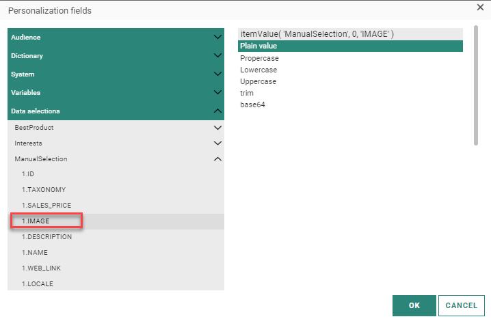Click the format list vertical scrollbar
This screenshot has height=319, width=491.
475,86
